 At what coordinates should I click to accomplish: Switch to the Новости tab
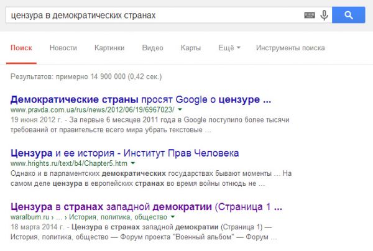click(63, 48)
